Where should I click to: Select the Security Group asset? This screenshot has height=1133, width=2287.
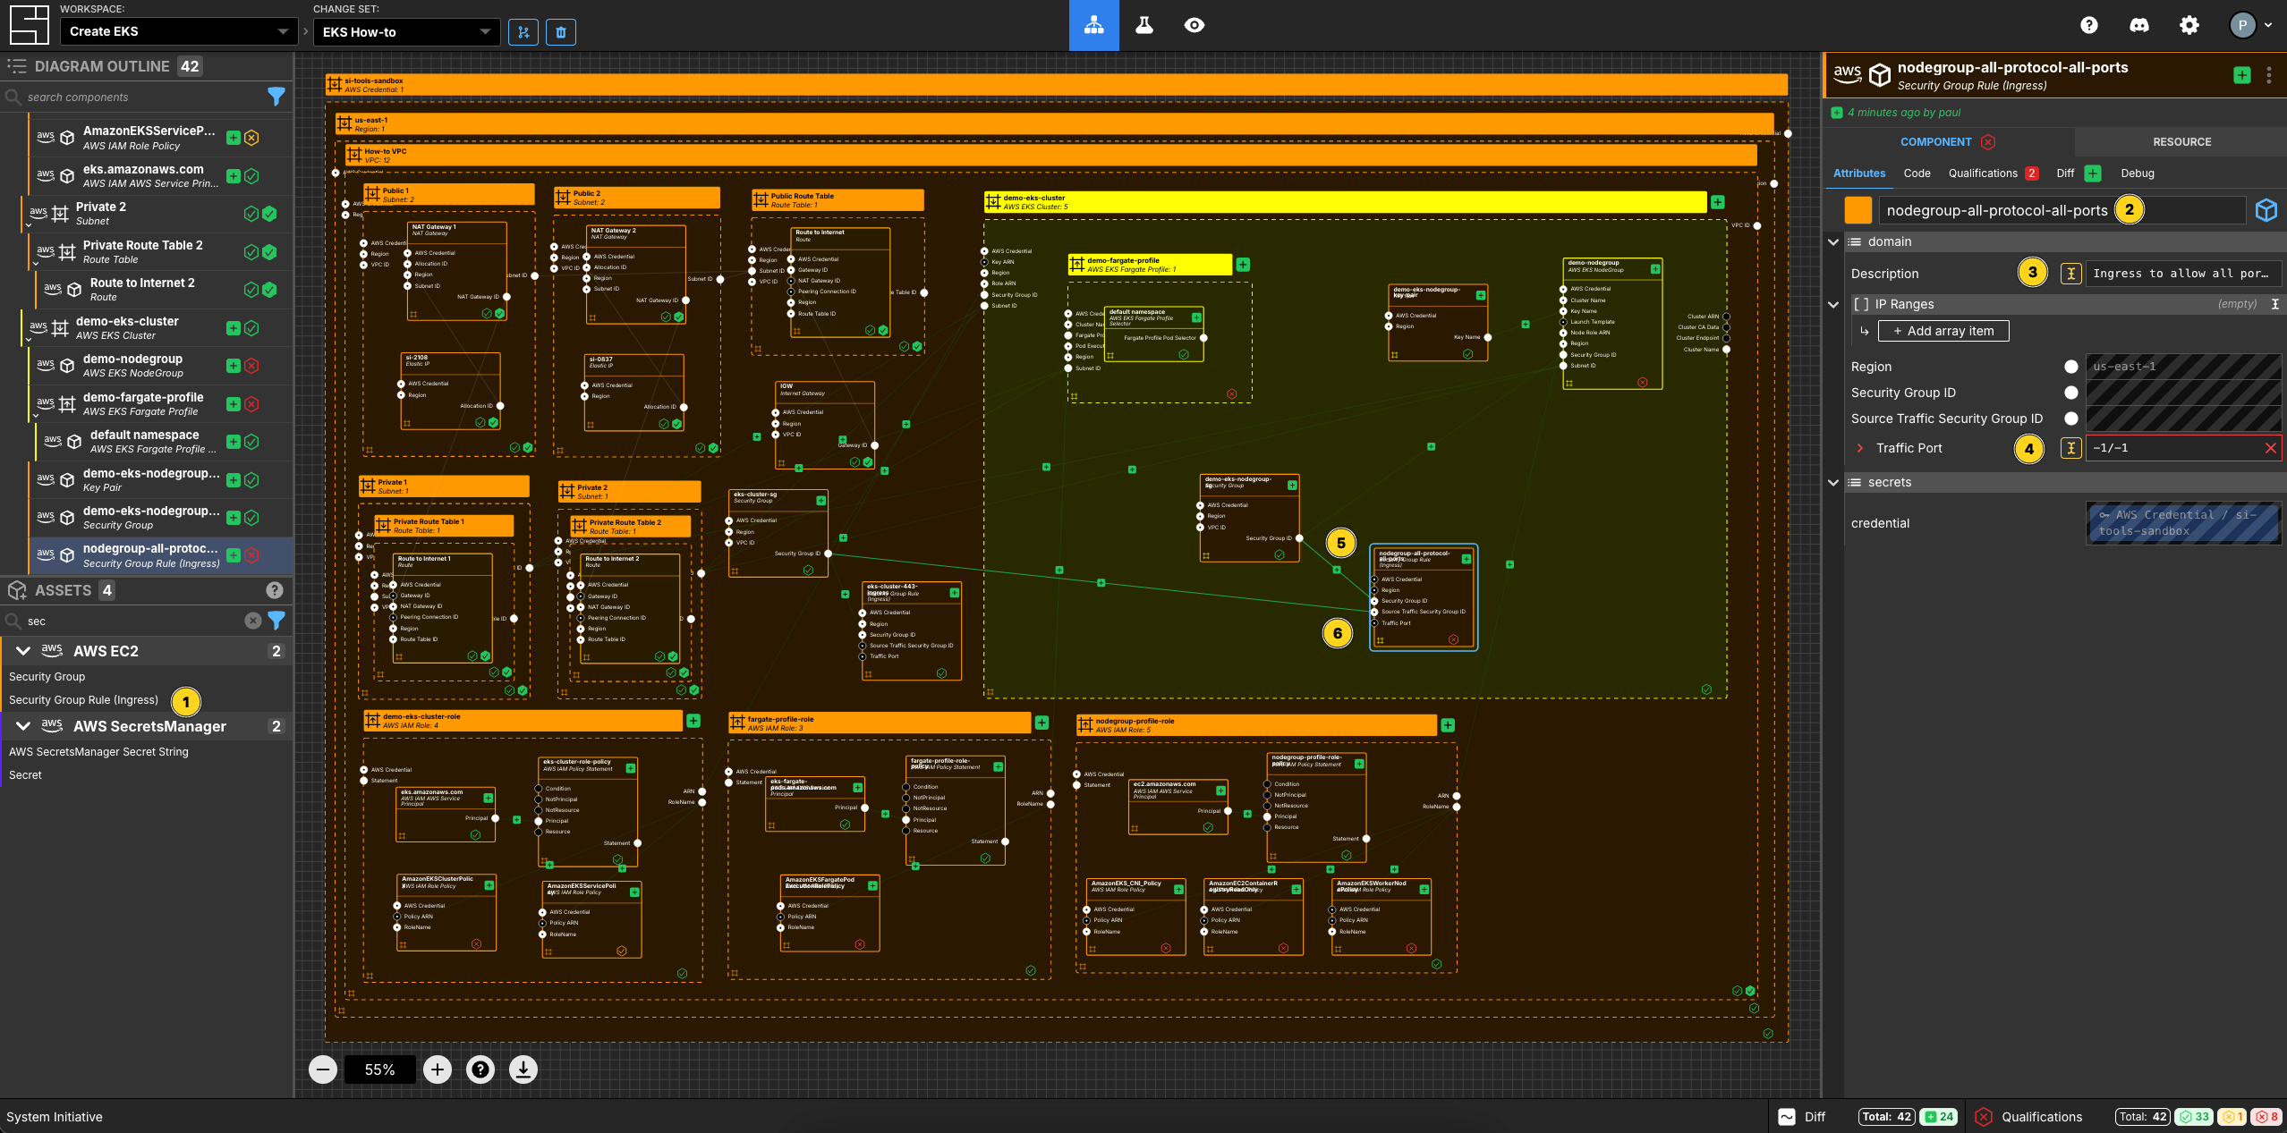point(47,677)
